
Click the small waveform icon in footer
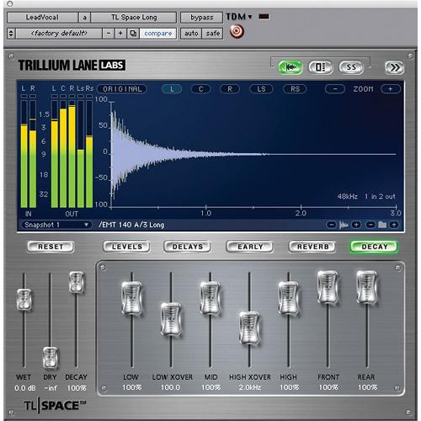344,225
